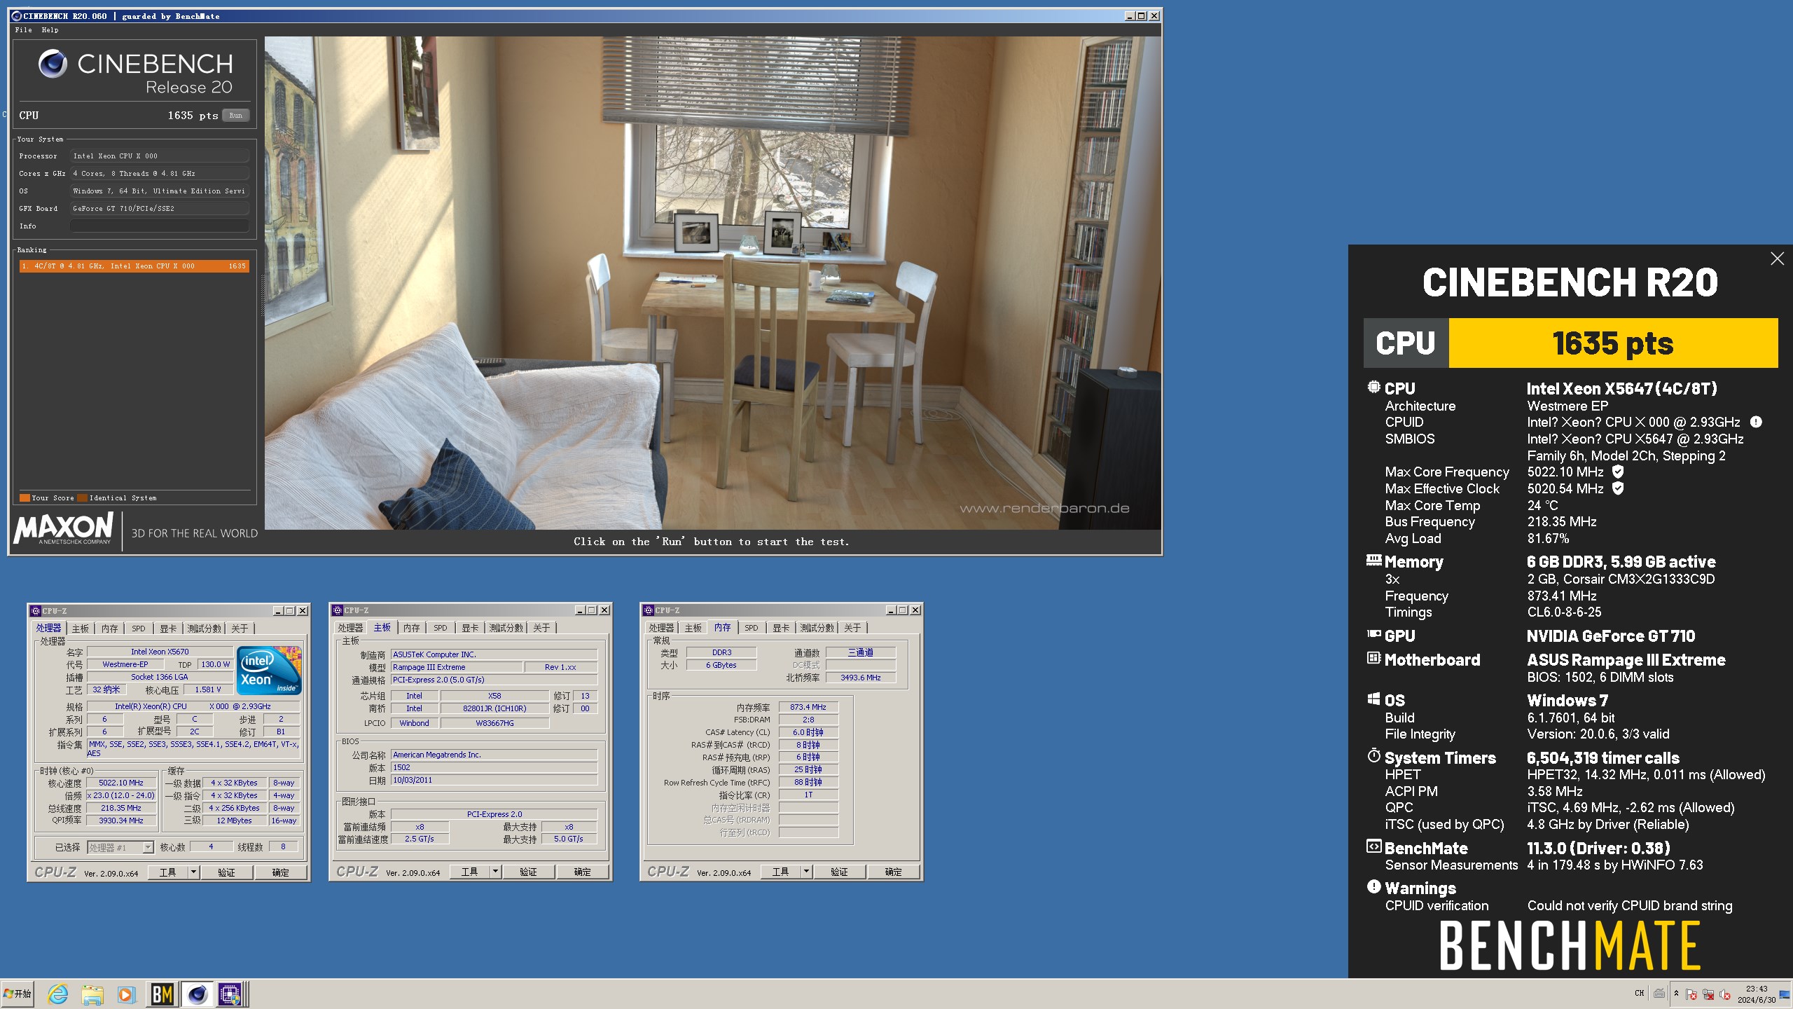This screenshot has height=1009, width=1793.
Task: Expand 工具 dropdown arrow in left CPU-Z window
Action: click(194, 872)
